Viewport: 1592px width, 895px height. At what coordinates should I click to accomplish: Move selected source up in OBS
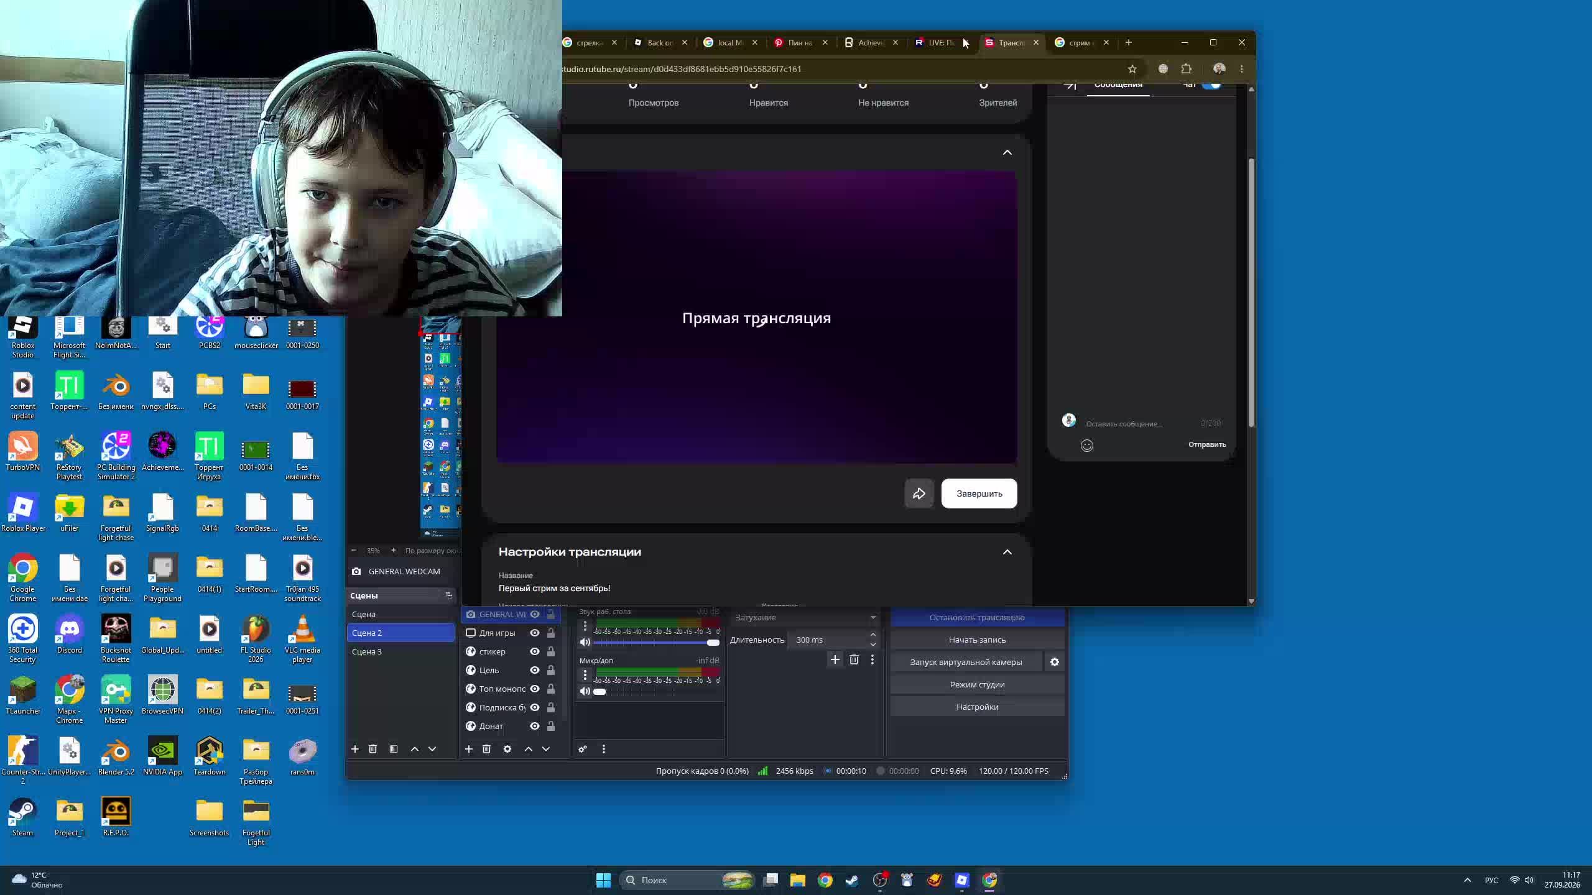pos(529,749)
